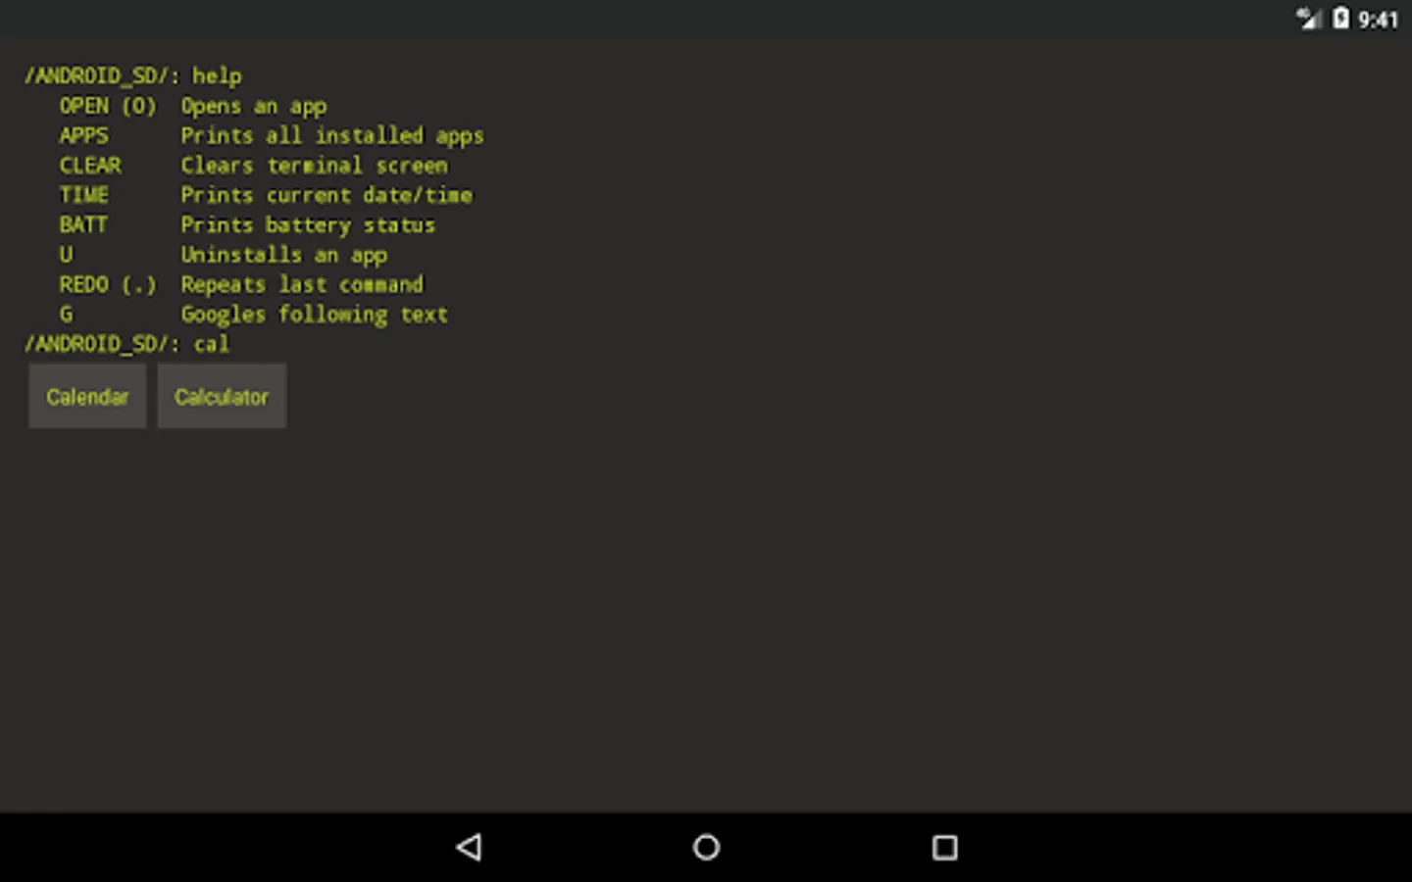
Task: Click 'Googles following text' description
Action: click(315, 315)
